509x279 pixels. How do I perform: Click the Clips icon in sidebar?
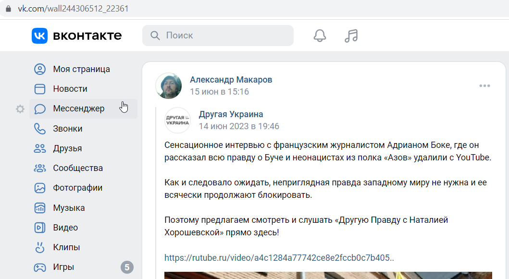(40, 247)
